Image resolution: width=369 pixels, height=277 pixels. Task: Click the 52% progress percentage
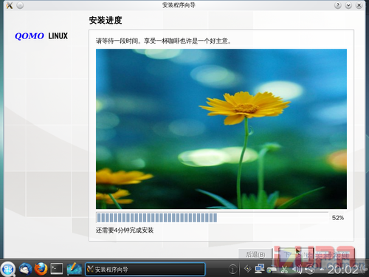click(338, 218)
